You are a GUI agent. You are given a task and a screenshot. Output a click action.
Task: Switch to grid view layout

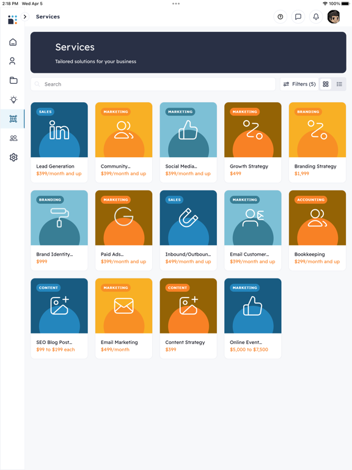326,84
